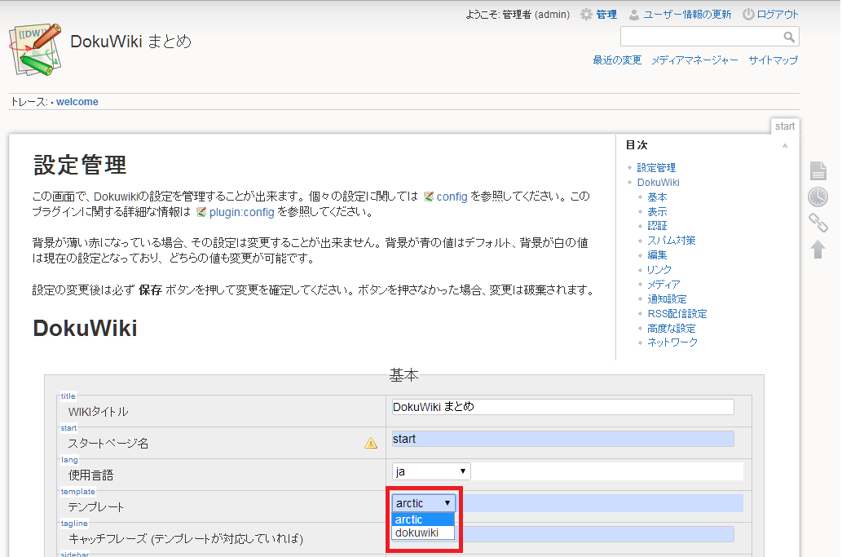The height and width of the screenshot is (557, 842).
Task: Click the warning icon beside スタートページ名
Action: tap(371, 443)
